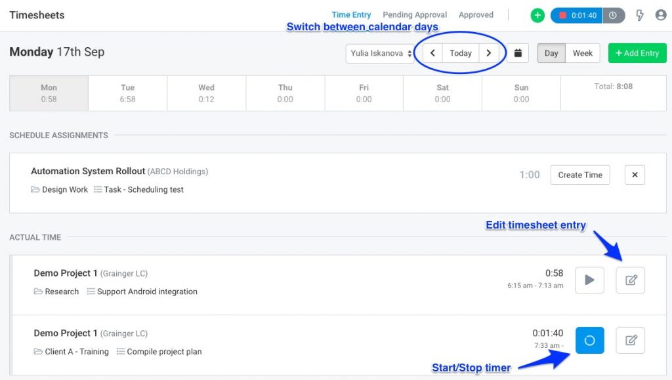This screenshot has width=672, height=380.
Task: Click the green Add Entry button
Action: point(637,53)
